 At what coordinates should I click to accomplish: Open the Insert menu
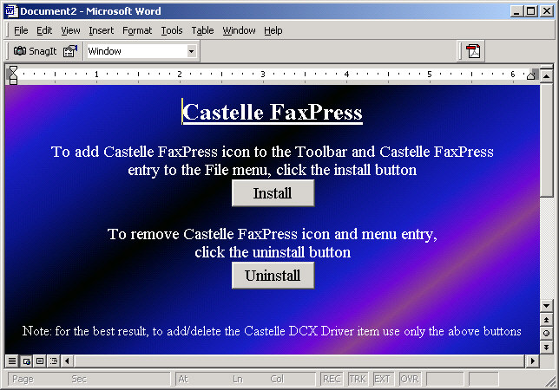101,30
